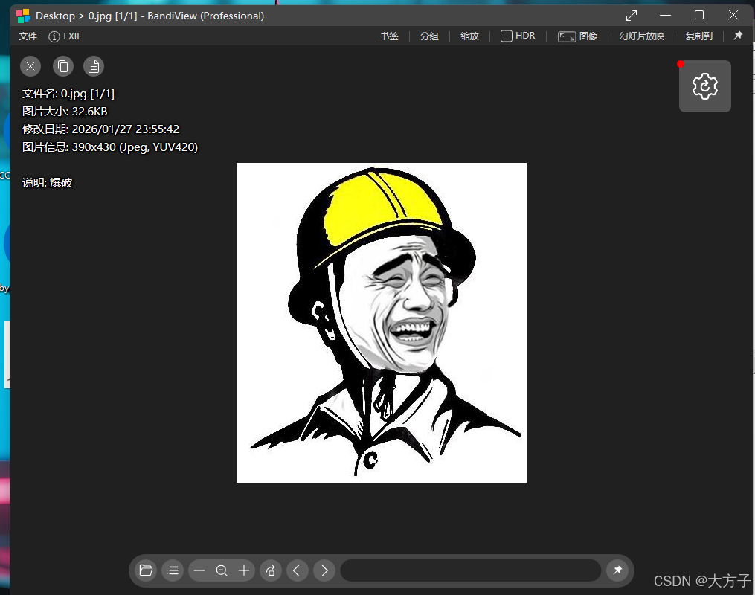Click the document details icon
Image resolution: width=755 pixels, height=595 pixels.
[x=94, y=66]
